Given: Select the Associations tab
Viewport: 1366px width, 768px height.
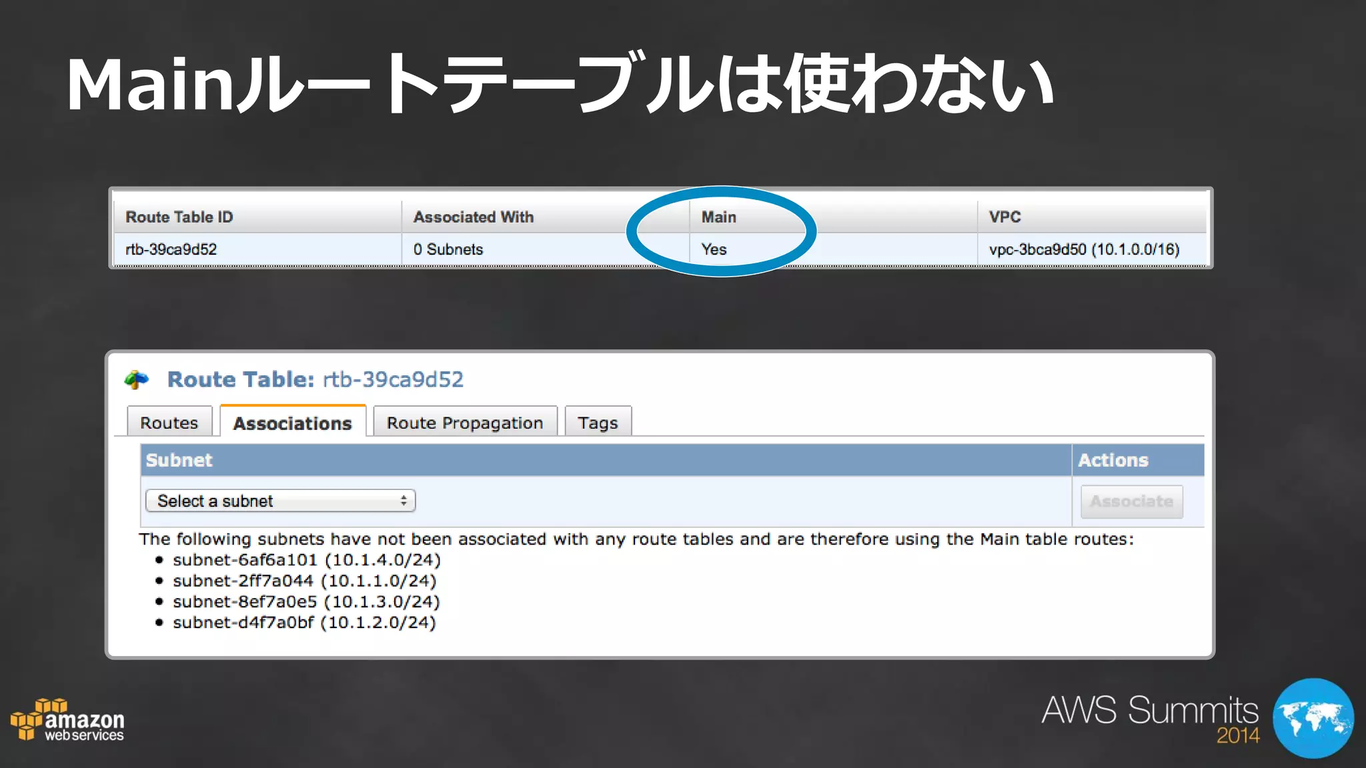Looking at the screenshot, I should pyautogui.click(x=292, y=423).
